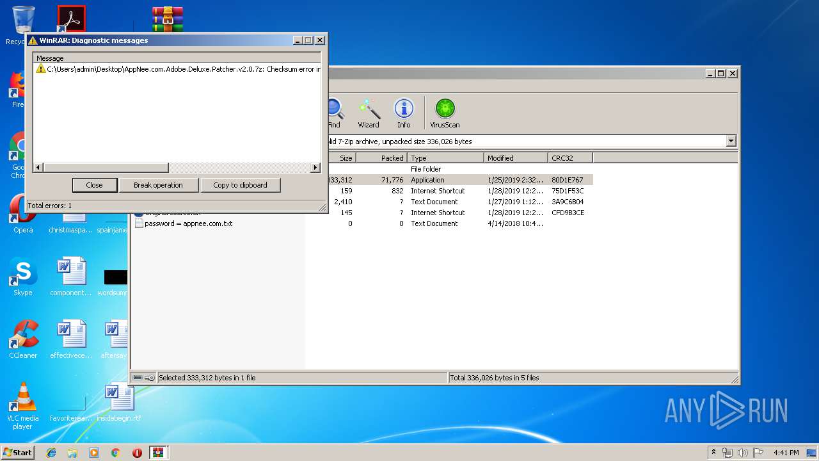Open the insidebegin.rtf document icon

(x=119, y=403)
